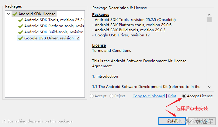
Task: Click 'Android SDK Platform-tools, revision 29.0.6' description line
Action: (132, 25)
